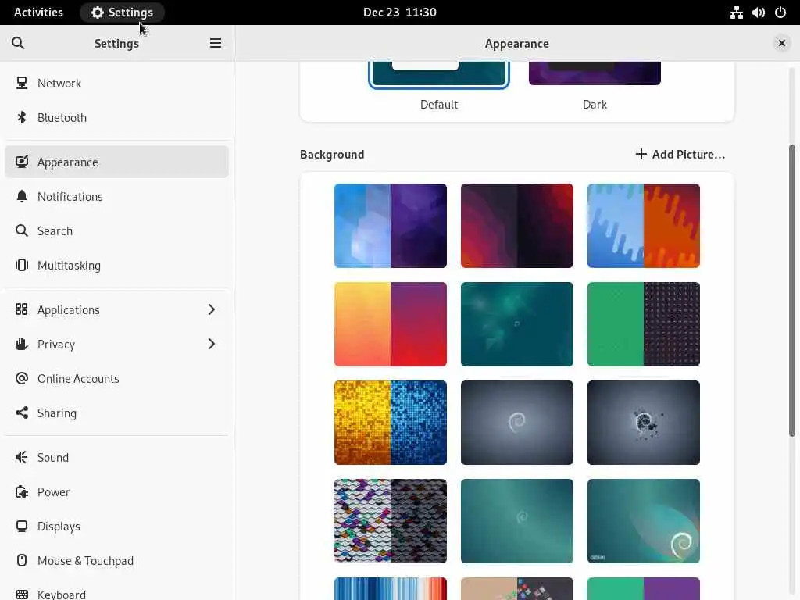Open the Online Accounts panel

tap(117, 379)
